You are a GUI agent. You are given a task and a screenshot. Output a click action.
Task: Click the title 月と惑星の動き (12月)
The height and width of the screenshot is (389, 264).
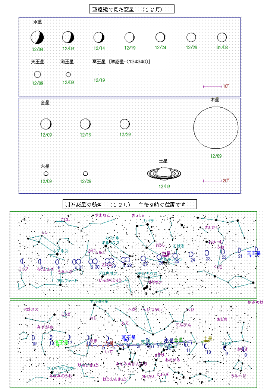pyautogui.click(x=130, y=204)
